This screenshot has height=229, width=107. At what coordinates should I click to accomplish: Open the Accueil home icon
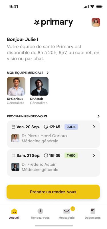click(x=14, y=211)
